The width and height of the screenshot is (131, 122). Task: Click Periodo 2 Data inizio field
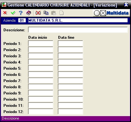41,50
